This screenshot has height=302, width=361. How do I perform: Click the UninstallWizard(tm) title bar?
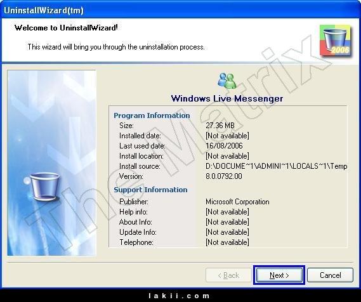click(180, 10)
